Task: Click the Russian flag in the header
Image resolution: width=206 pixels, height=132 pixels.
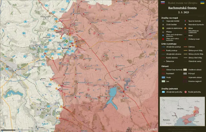Action: [x=163, y=3]
